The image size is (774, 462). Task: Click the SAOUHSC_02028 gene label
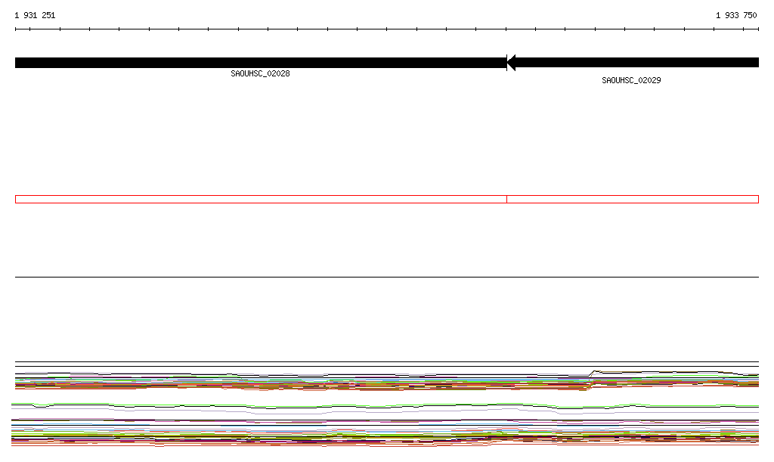[x=260, y=73]
